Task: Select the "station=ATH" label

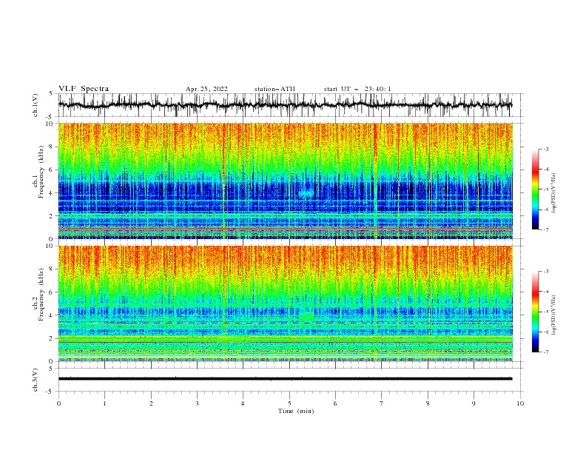Action: point(275,89)
